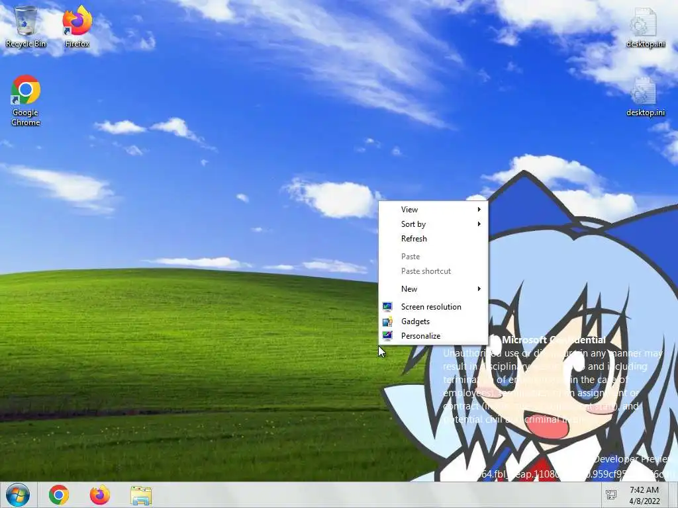Click the greyed-out Paste entry

point(433,257)
